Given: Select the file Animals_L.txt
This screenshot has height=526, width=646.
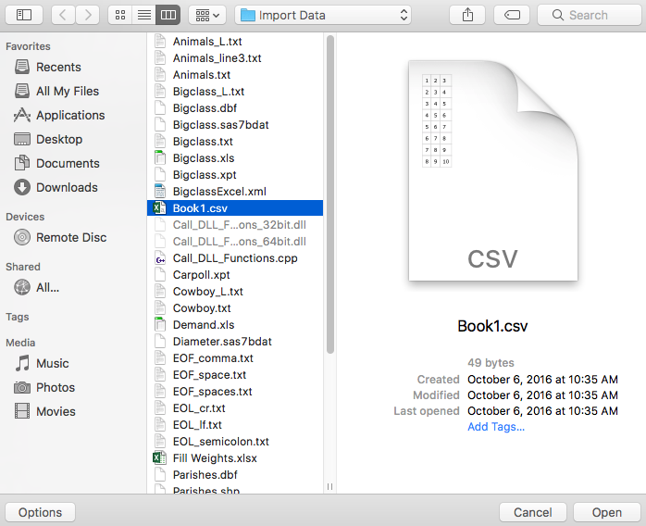Looking at the screenshot, I should point(235,42).
